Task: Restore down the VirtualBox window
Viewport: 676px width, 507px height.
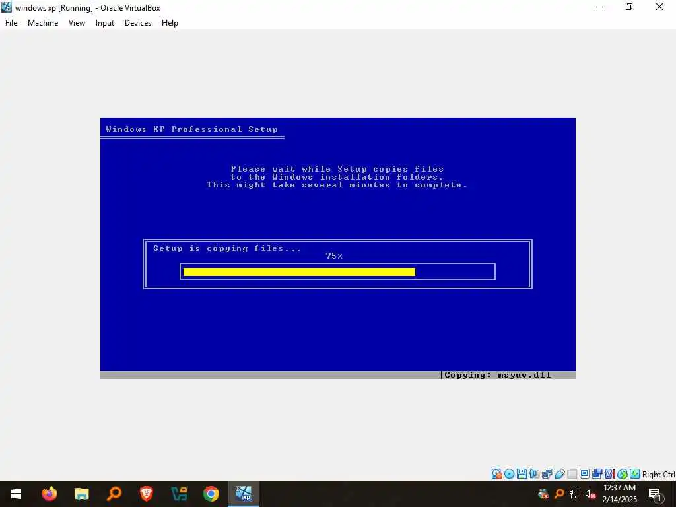Action: point(629,7)
